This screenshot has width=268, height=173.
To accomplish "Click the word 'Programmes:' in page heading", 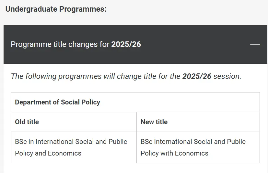I will (x=83, y=9).
